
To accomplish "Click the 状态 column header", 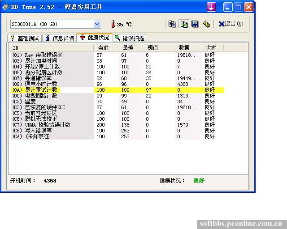I will pyautogui.click(x=212, y=48).
